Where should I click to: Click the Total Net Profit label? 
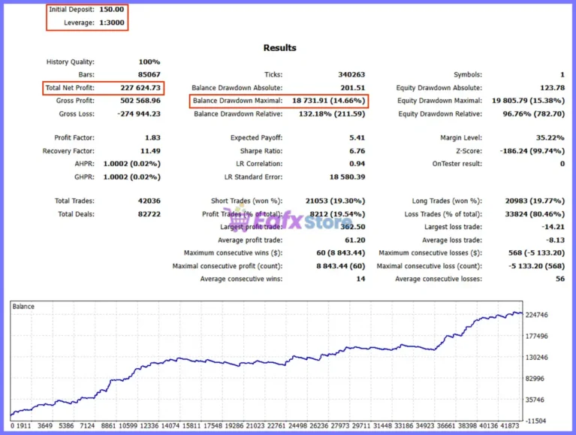(70, 88)
